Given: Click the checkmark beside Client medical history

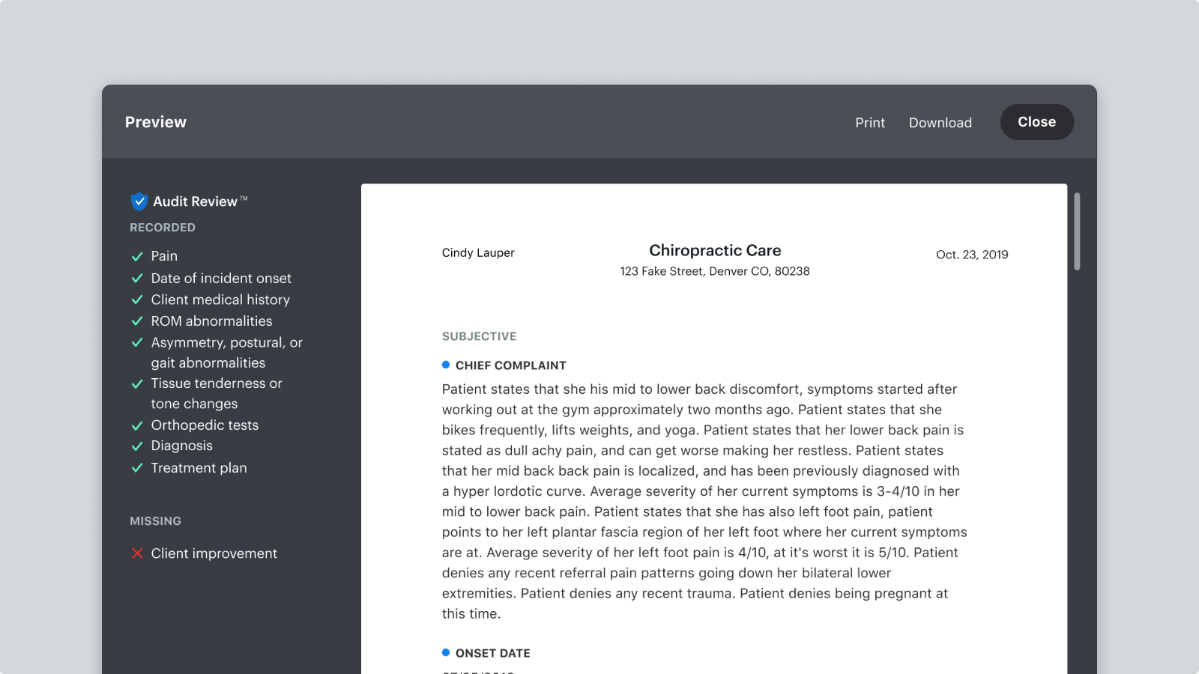Looking at the screenshot, I should click(x=137, y=300).
